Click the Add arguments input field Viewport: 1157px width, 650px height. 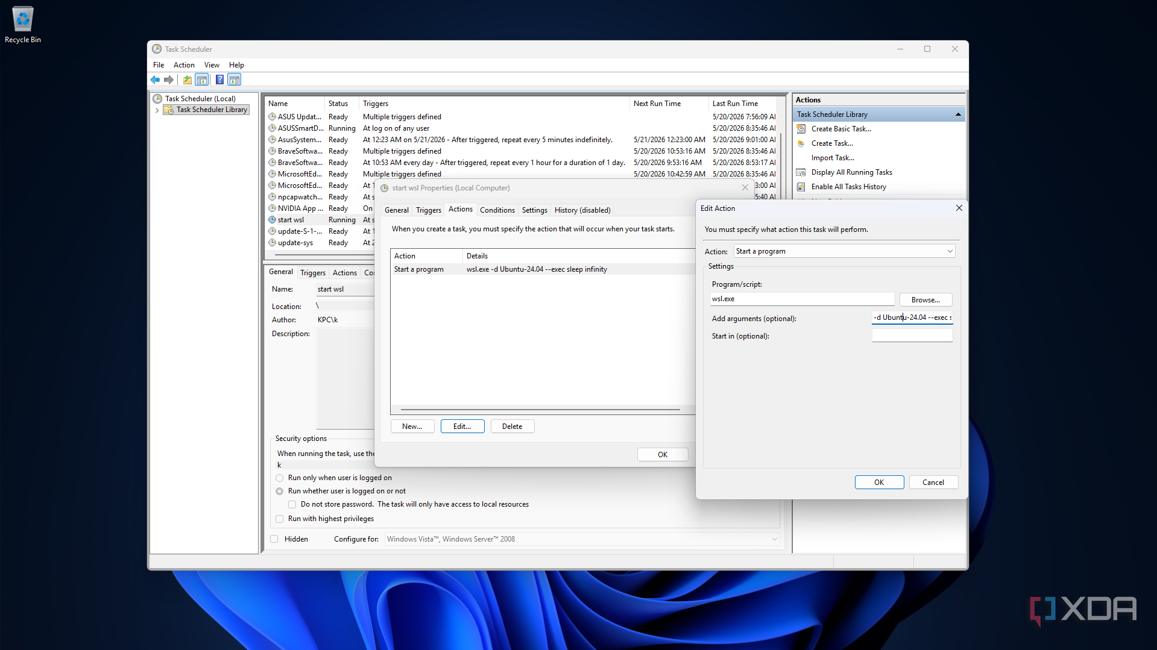pyautogui.click(x=912, y=317)
